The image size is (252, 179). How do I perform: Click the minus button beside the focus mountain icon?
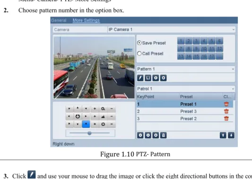[x=112, y=116]
